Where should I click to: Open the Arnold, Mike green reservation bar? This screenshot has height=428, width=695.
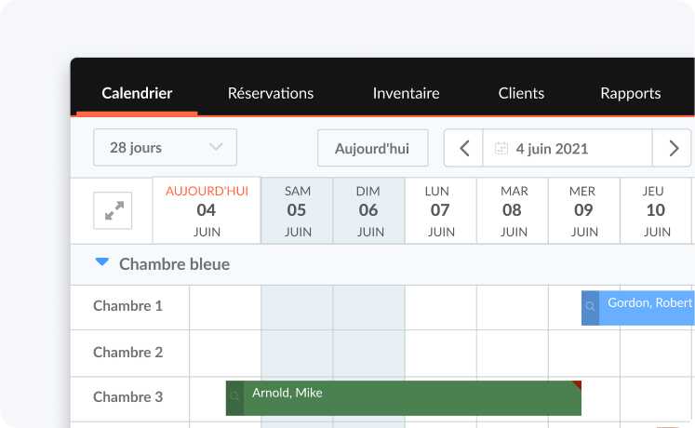click(x=409, y=398)
